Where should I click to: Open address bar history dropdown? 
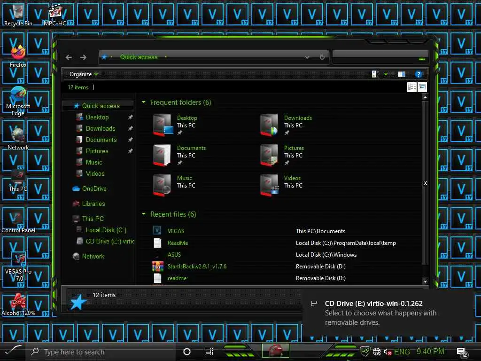tap(307, 57)
